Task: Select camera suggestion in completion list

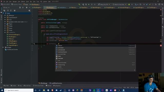Action: pyautogui.click(x=95, y=46)
